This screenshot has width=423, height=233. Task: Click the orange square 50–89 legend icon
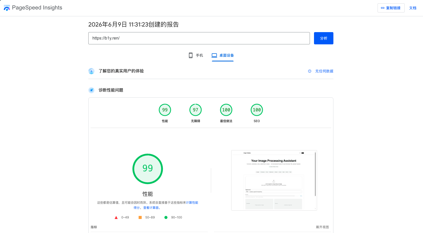tap(140, 217)
